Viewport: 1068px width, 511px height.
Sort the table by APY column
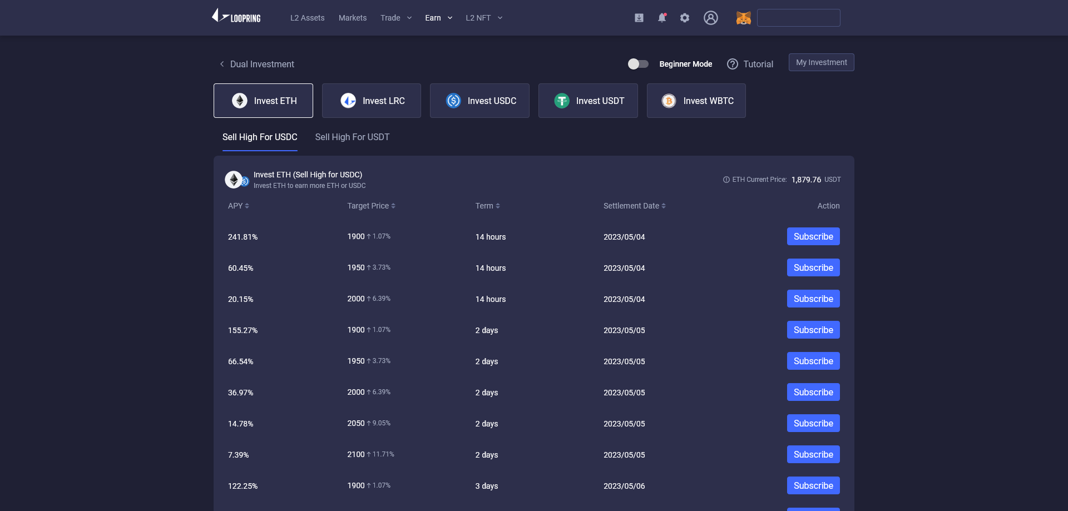pyautogui.click(x=239, y=206)
